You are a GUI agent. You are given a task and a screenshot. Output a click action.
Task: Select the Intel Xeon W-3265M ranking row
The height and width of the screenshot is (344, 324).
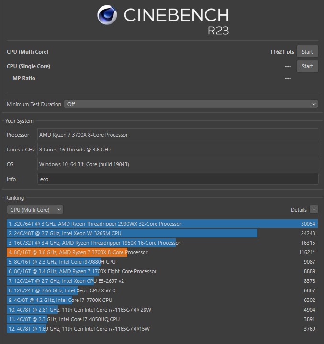[x=162, y=233]
